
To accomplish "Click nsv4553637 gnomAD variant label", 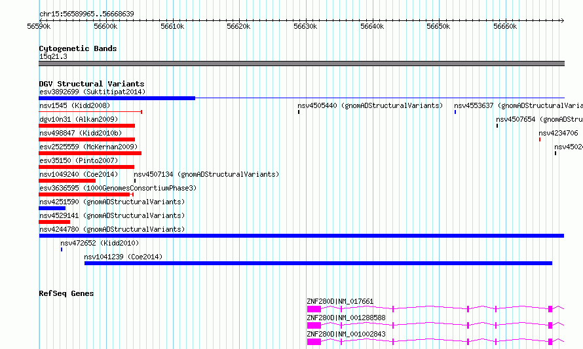I will tap(518, 105).
